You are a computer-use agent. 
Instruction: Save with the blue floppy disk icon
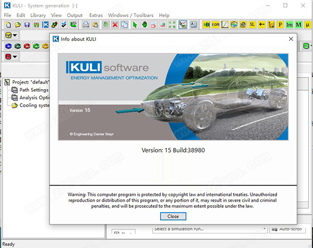coord(27,24)
